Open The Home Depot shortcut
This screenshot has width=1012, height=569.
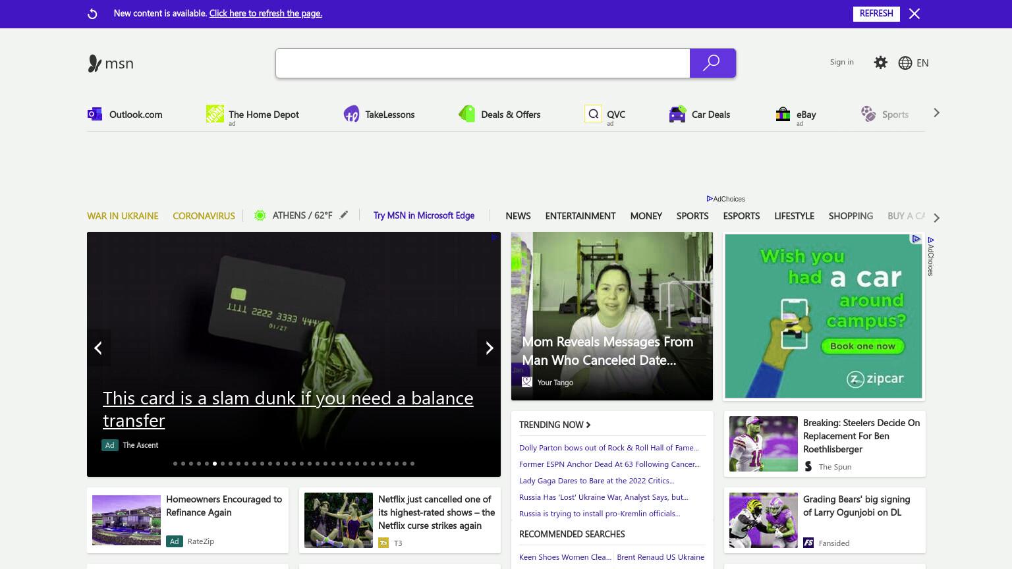click(252, 115)
